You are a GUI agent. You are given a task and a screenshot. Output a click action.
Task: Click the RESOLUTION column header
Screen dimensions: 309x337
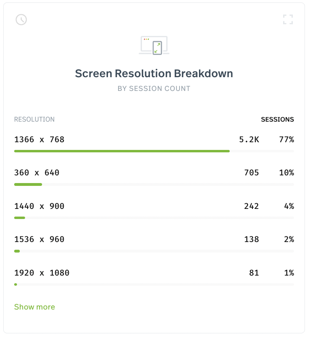tap(34, 119)
